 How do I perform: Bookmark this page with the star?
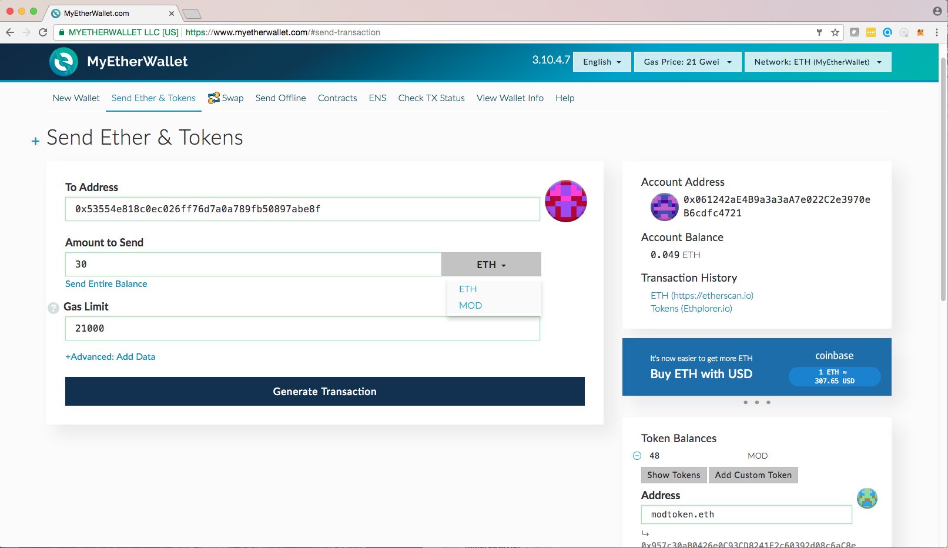(835, 32)
